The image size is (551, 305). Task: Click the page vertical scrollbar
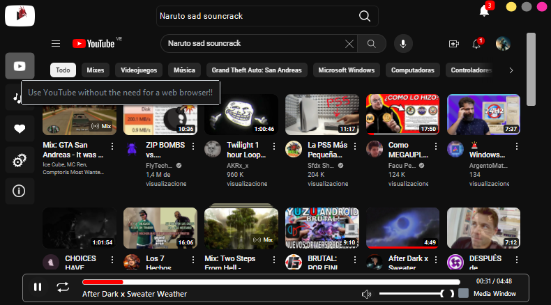coord(531,69)
